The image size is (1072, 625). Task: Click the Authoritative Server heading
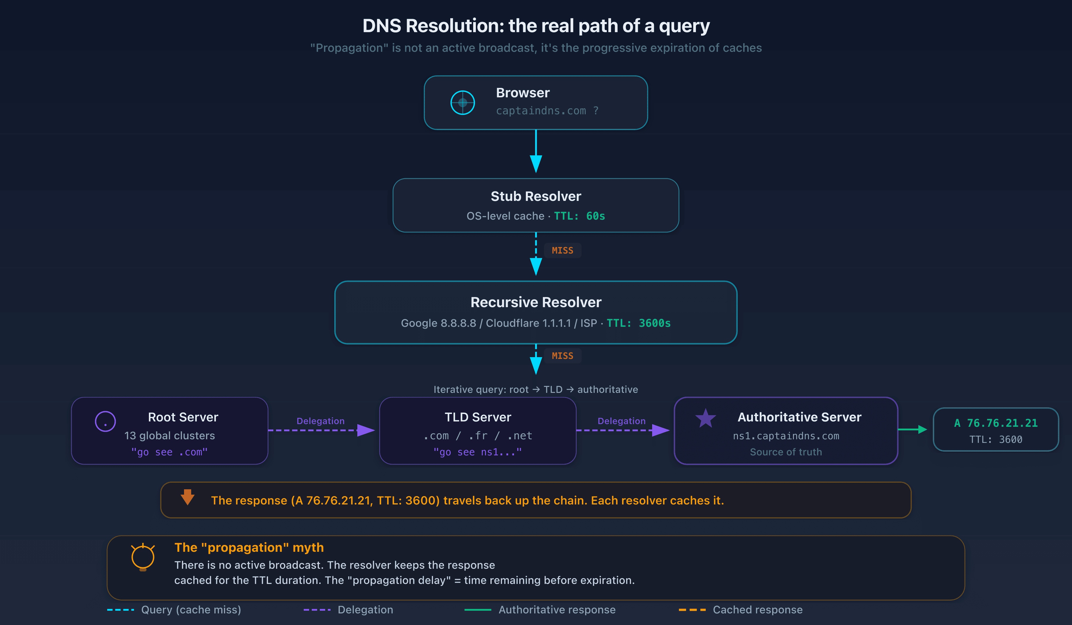pyautogui.click(x=799, y=417)
